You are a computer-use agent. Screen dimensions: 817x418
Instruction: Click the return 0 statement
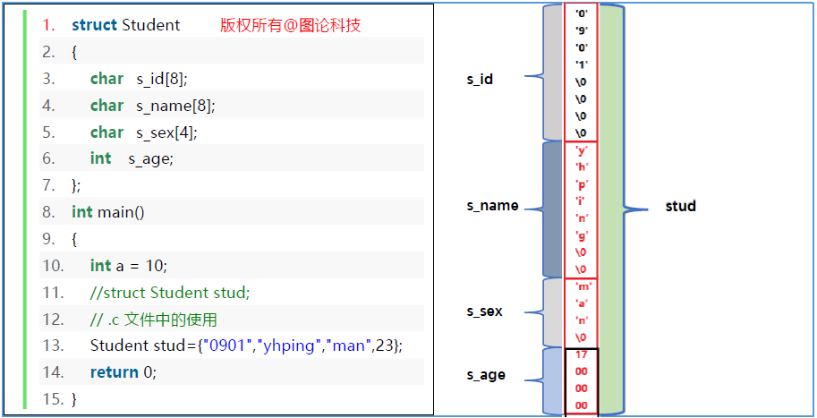tap(123, 372)
